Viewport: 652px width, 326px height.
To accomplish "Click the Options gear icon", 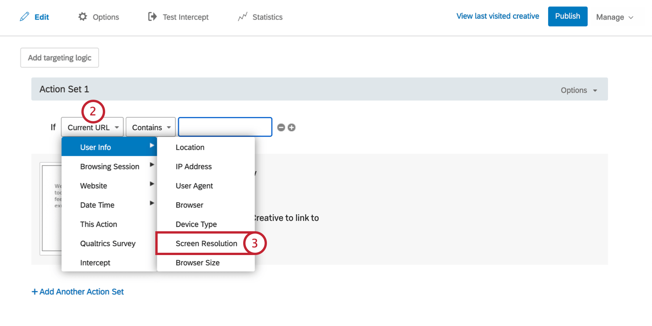I will pos(82,17).
